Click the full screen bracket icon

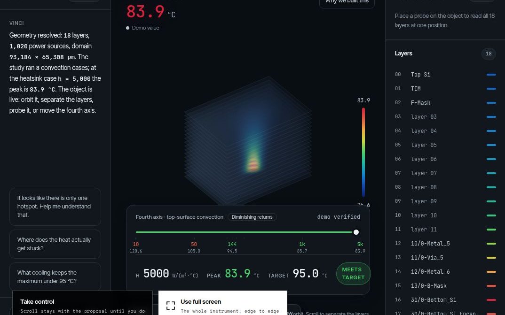click(x=171, y=305)
